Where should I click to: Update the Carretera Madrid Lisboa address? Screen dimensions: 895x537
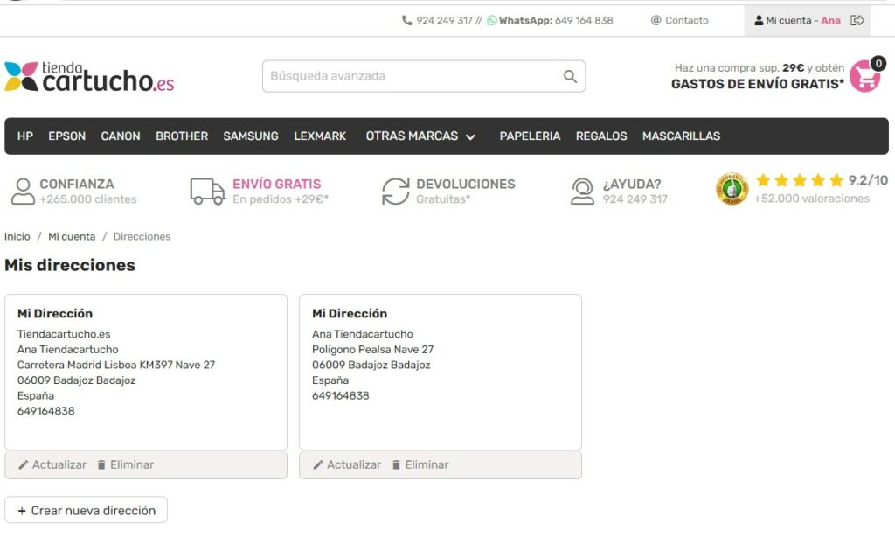tap(52, 465)
